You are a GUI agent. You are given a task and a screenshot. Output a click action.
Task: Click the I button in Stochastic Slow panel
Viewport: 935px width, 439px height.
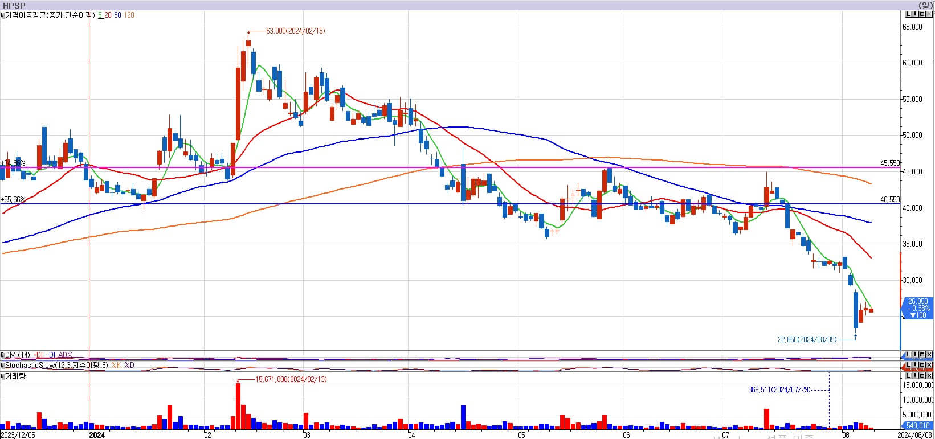click(x=916, y=364)
